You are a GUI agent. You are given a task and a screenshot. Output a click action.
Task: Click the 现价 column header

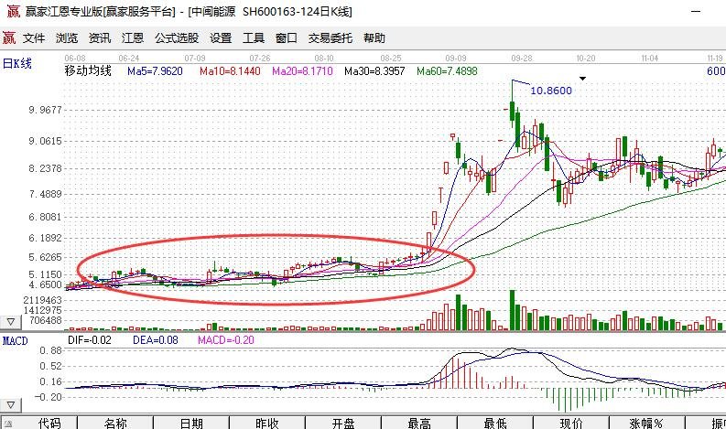pyautogui.click(x=571, y=424)
